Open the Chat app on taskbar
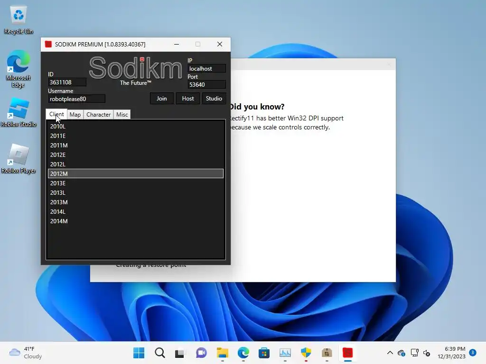 pos(201,353)
